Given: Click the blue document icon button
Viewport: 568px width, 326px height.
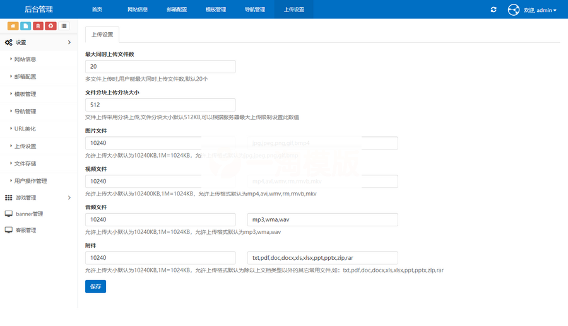Looking at the screenshot, I should coord(25,26).
